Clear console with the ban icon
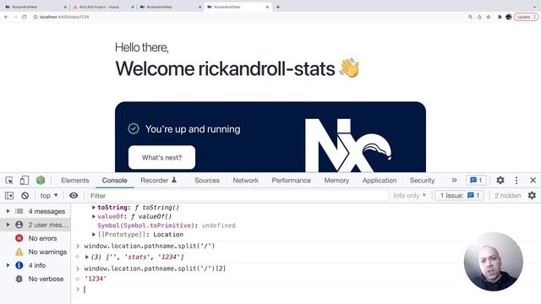Viewport: 541px width, 304px height. click(x=25, y=196)
